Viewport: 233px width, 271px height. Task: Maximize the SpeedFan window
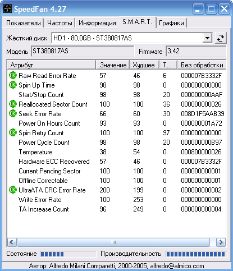coord(211,8)
